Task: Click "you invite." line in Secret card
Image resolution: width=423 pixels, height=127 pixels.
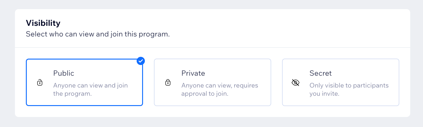Action: tap(324, 94)
